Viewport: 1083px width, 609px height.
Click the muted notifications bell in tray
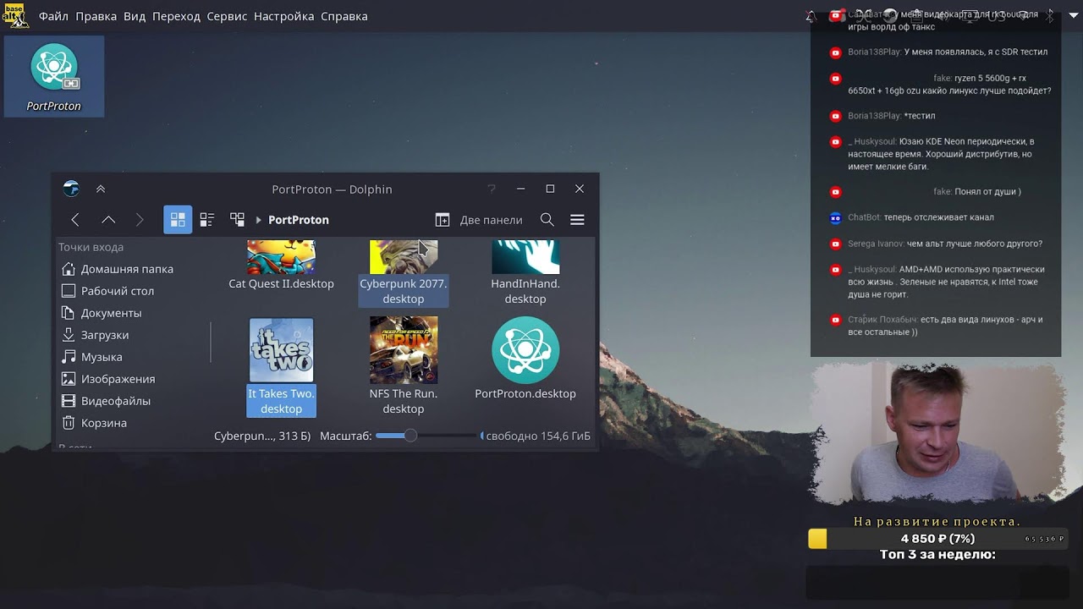pyautogui.click(x=811, y=16)
